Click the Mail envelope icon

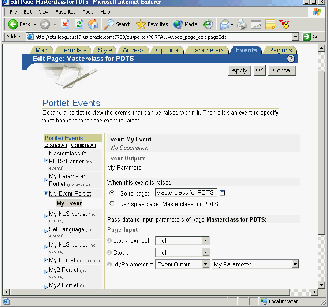click(x=225, y=25)
